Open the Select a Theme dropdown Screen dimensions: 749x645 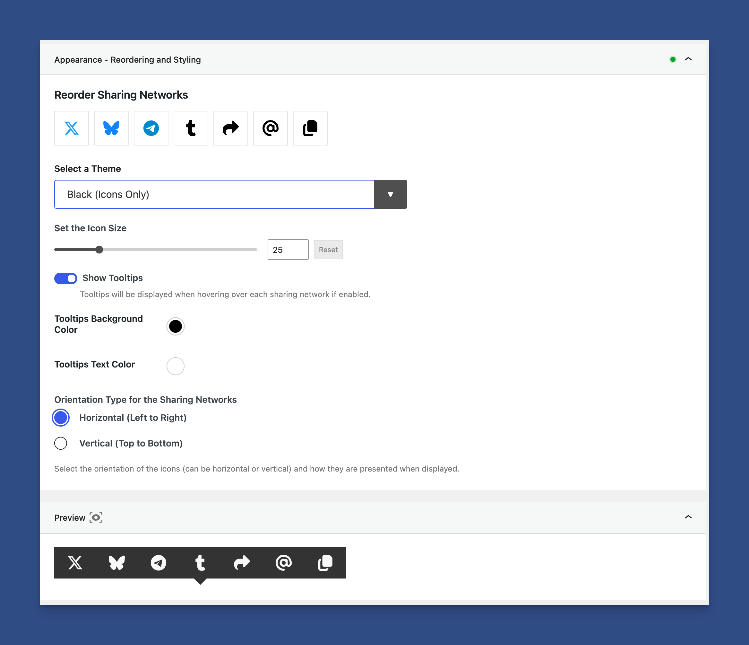point(390,194)
